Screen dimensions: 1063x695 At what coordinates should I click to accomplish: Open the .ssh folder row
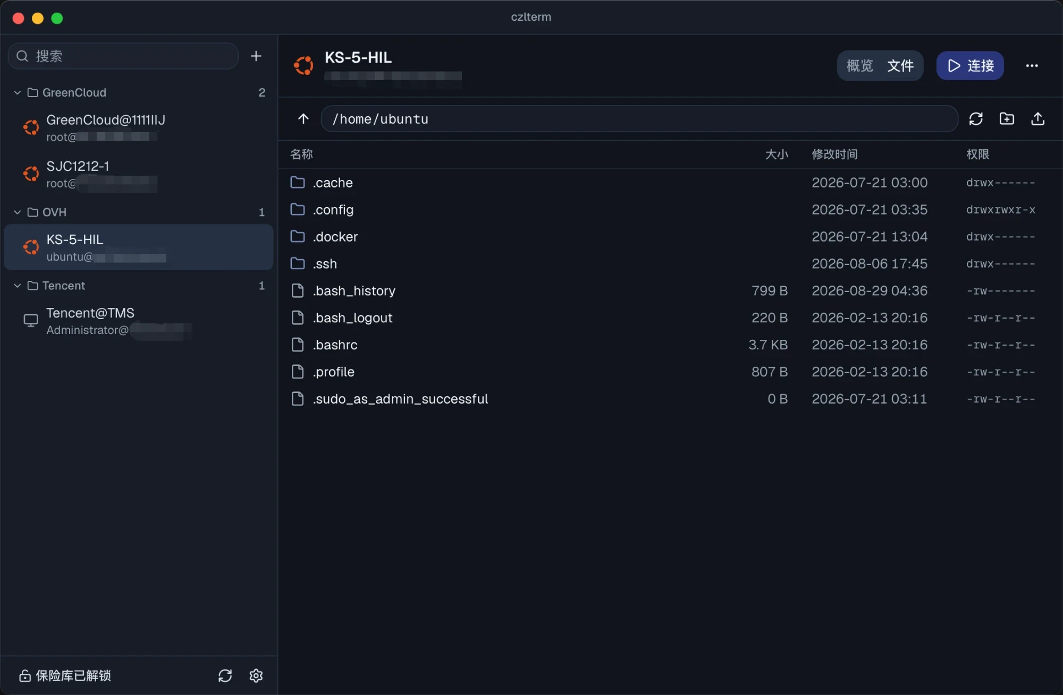point(670,263)
